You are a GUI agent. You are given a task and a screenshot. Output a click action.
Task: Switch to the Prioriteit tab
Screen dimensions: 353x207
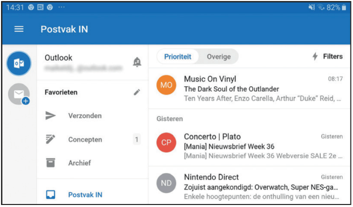point(178,56)
